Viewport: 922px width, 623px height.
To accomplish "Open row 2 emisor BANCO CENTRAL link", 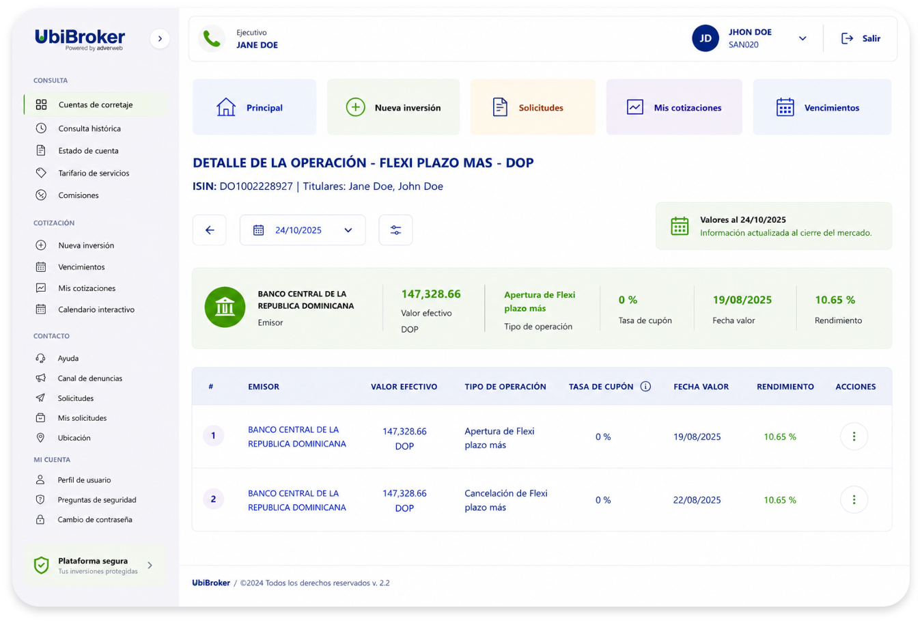I will pos(297,500).
